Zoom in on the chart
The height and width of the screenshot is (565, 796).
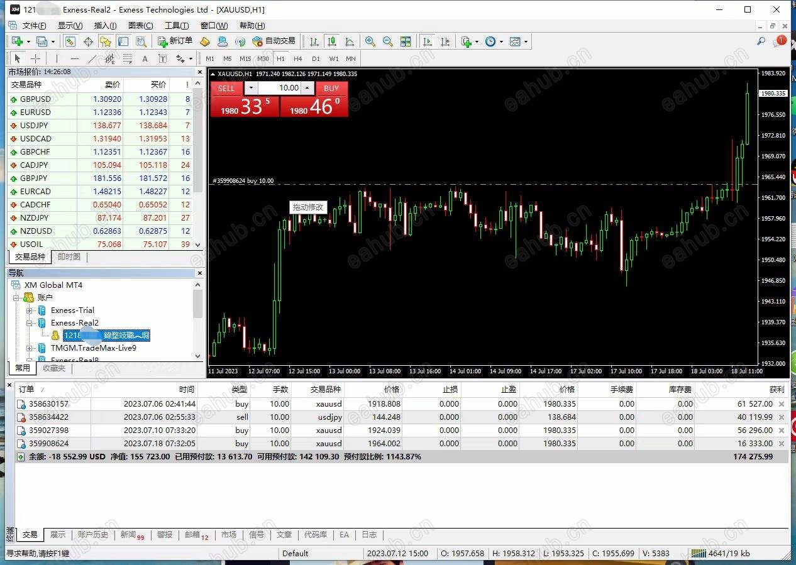(370, 41)
